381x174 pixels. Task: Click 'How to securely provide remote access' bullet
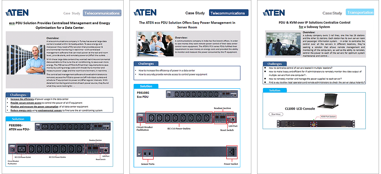coord(173,74)
